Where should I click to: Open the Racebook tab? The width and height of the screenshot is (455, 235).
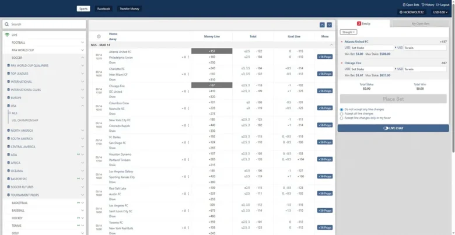tap(104, 9)
